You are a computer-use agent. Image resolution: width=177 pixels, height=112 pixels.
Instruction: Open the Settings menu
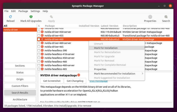(35, 11)
